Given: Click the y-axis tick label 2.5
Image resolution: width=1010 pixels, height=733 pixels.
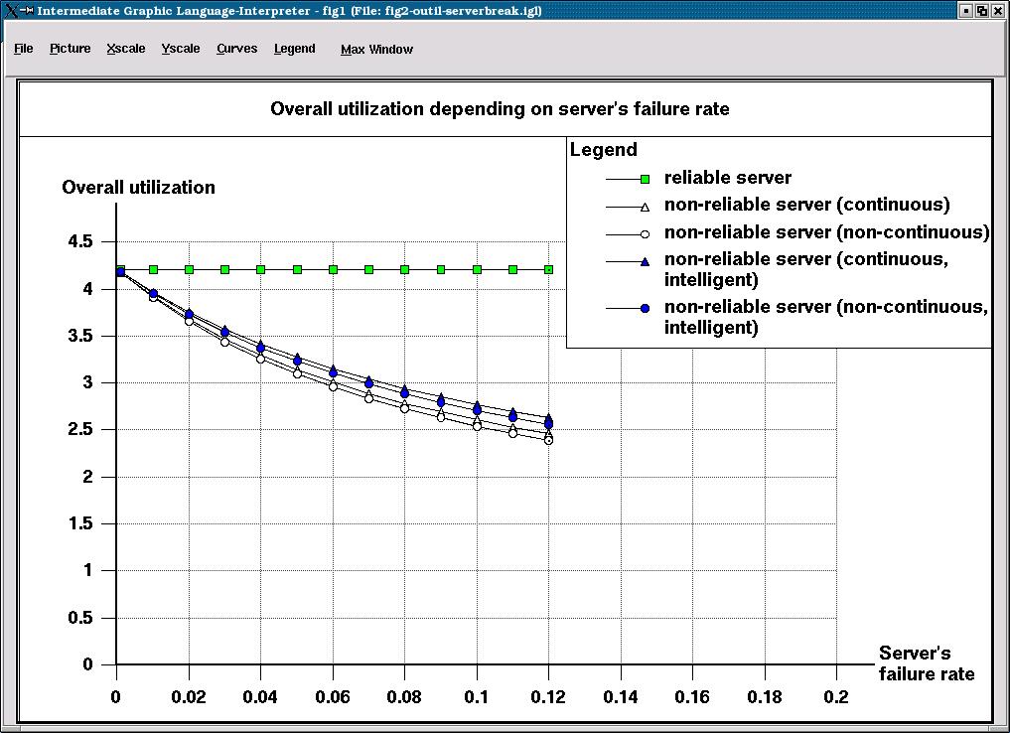Looking at the screenshot, I should pyautogui.click(x=80, y=430).
